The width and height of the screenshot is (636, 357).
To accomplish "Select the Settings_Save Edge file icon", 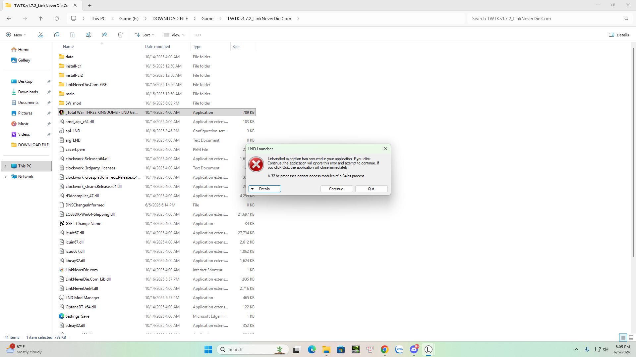I will pos(61,316).
